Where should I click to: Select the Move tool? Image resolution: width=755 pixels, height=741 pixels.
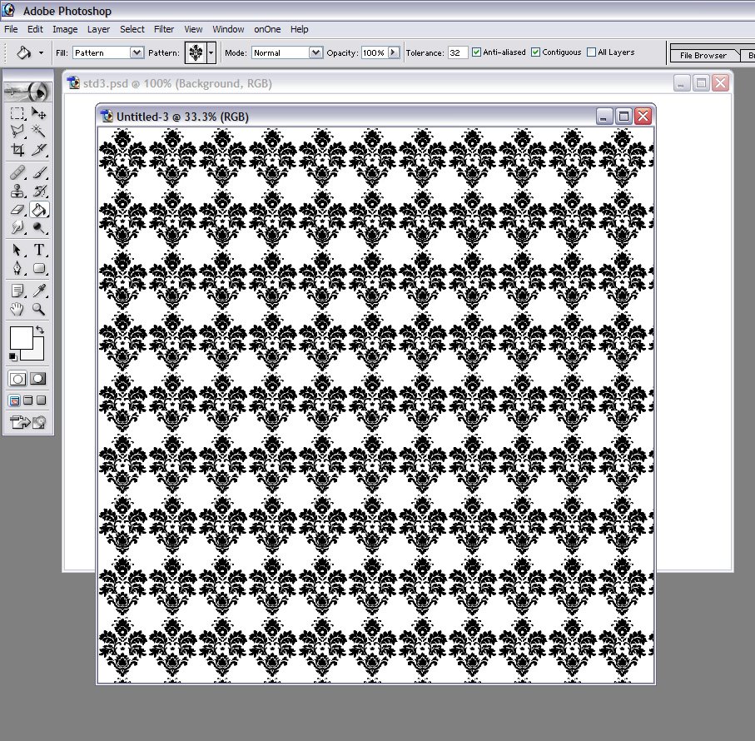(38, 113)
